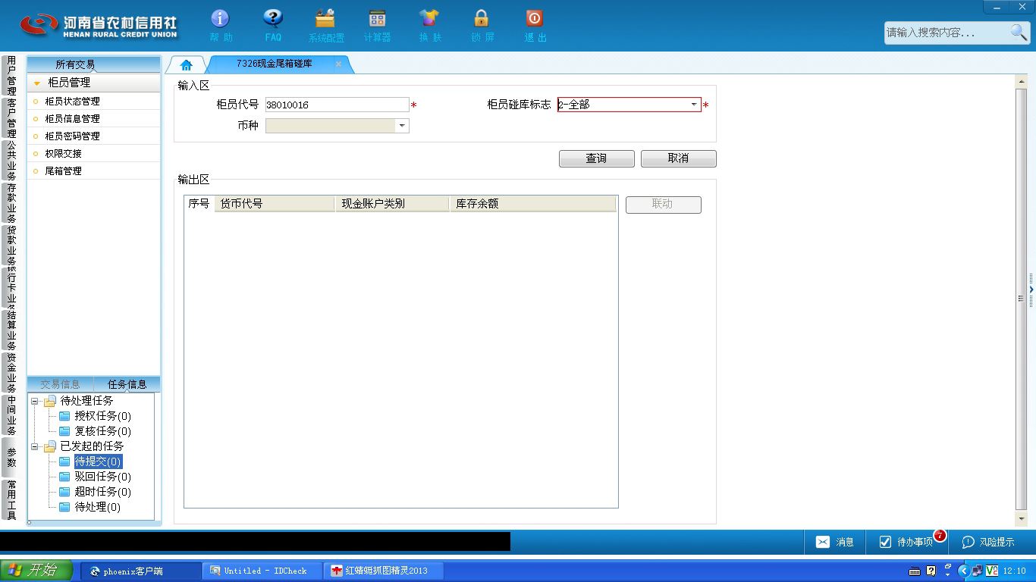Click the network computers tray icon
The width and height of the screenshot is (1036, 582).
click(978, 571)
